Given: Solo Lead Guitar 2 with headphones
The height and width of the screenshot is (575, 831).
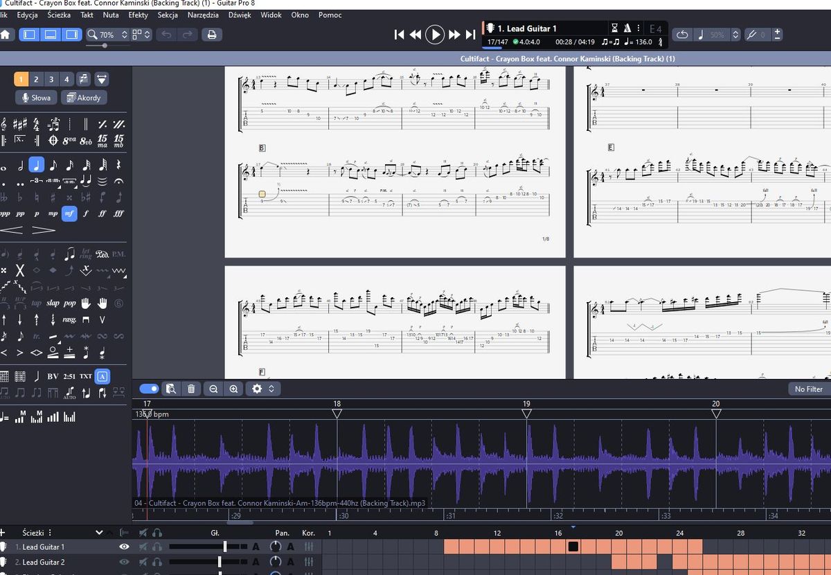Looking at the screenshot, I should coord(157,562).
